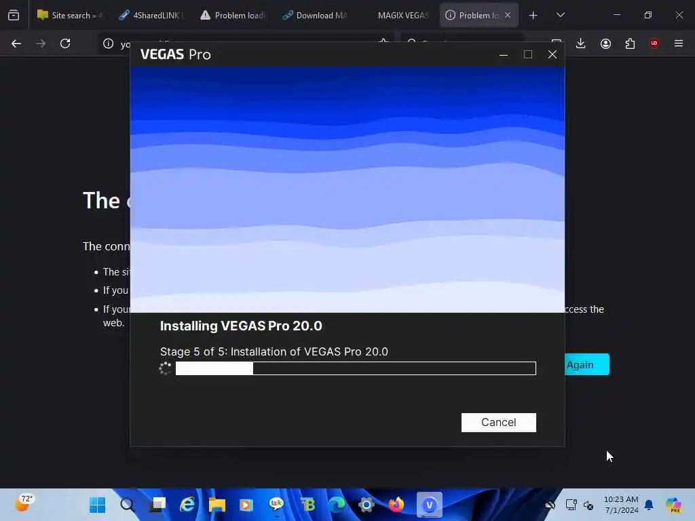The height and width of the screenshot is (521, 695).
Task: Open the KakaoTalk taskbar icon
Action: 277,505
